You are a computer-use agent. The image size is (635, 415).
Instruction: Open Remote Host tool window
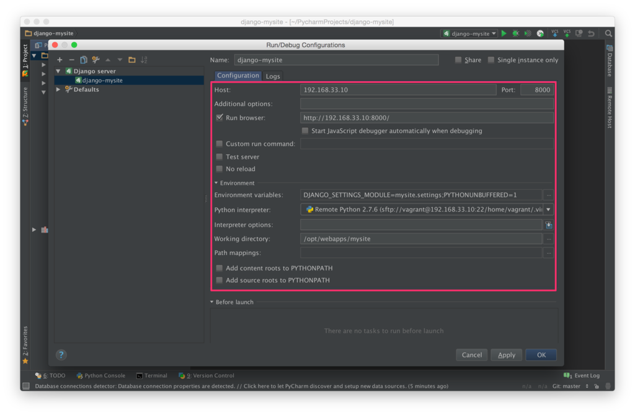(610, 108)
